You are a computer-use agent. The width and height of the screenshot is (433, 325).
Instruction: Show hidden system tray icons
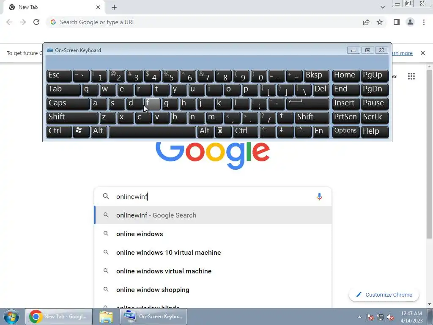[x=359, y=317]
